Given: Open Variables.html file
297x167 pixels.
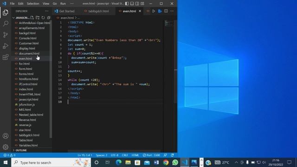Looking at the screenshot, I should [28, 145].
